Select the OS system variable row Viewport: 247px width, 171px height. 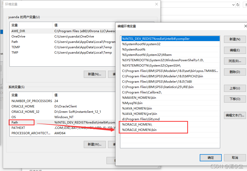pyautogui.click(x=63, y=117)
